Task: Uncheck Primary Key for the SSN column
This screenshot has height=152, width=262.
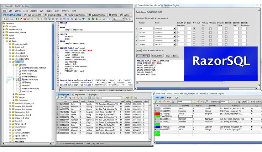Action: click(x=203, y=29)
